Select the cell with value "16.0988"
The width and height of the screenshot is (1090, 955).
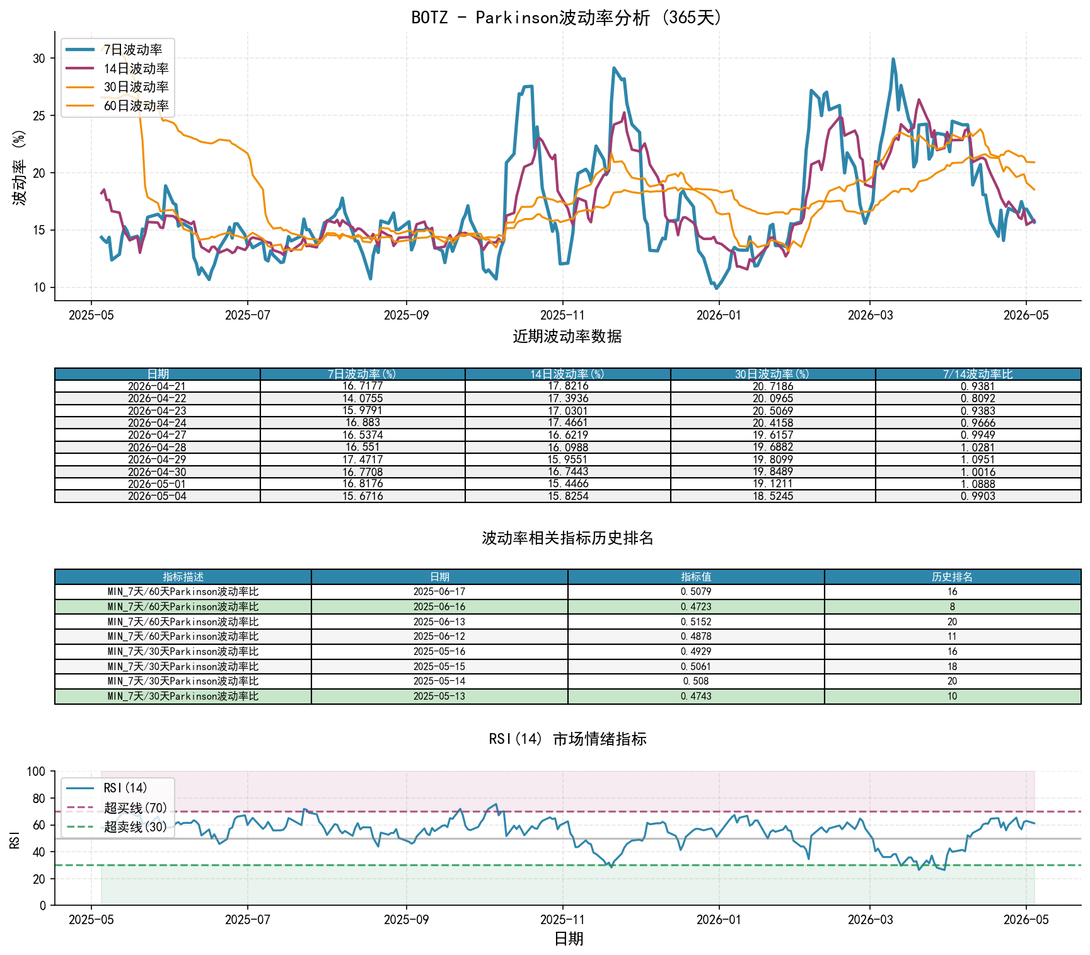567,447
